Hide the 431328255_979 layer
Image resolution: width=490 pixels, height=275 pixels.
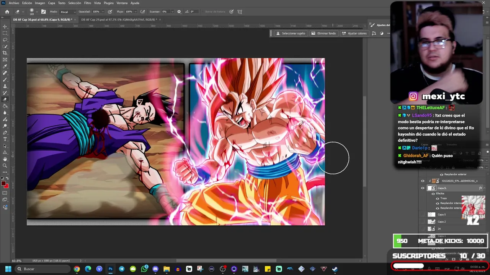(x=423, y=181)
